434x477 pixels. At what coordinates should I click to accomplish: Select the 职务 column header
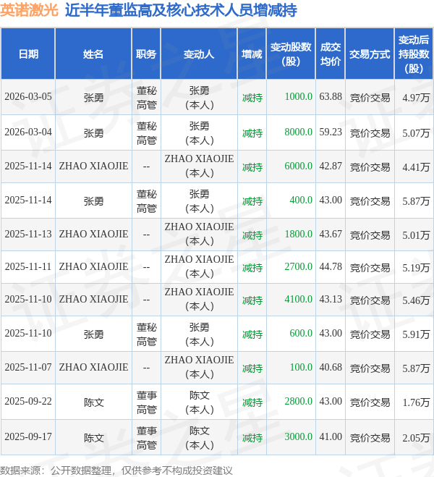pyautogui.click(x=146, y=54)
